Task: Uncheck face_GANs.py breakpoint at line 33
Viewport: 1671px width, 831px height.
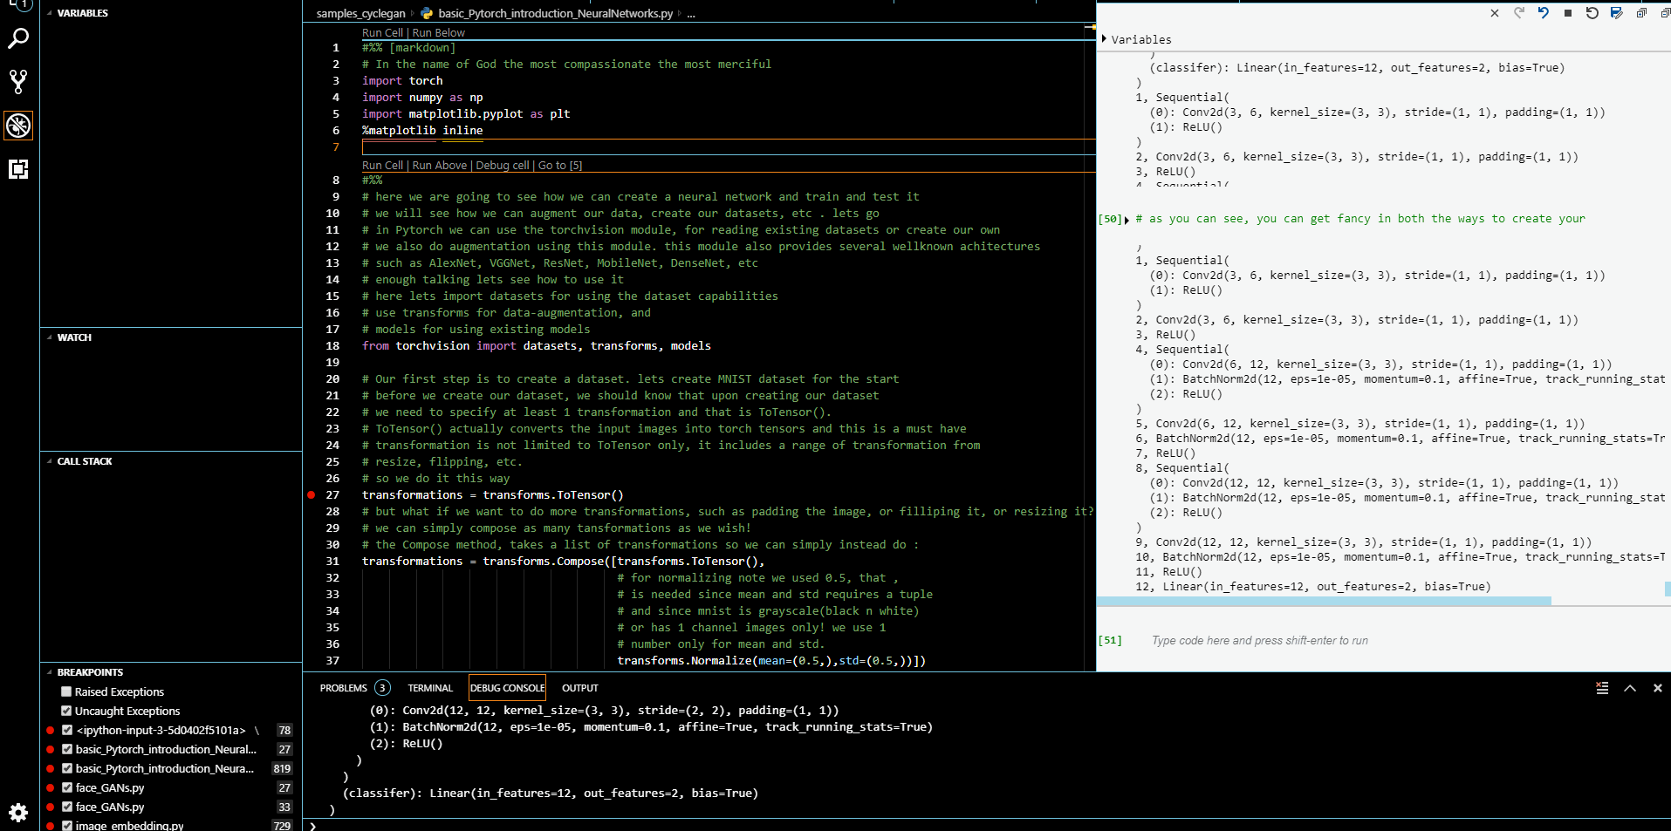Action: point(67,807)
